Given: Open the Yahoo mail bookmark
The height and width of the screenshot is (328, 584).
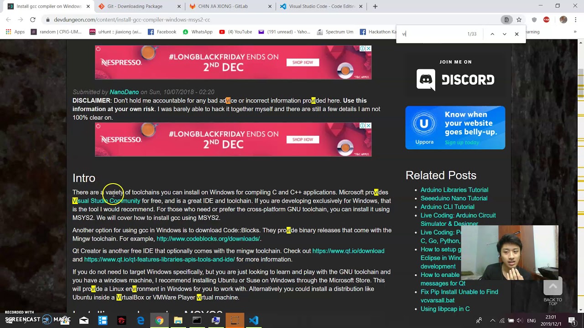Looking at the screenshot, I should pyautogui.click(x=284, y=32).
